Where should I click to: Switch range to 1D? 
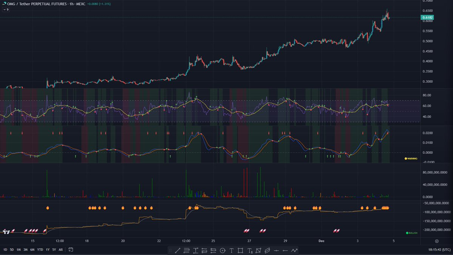click(x=6, y=250)
